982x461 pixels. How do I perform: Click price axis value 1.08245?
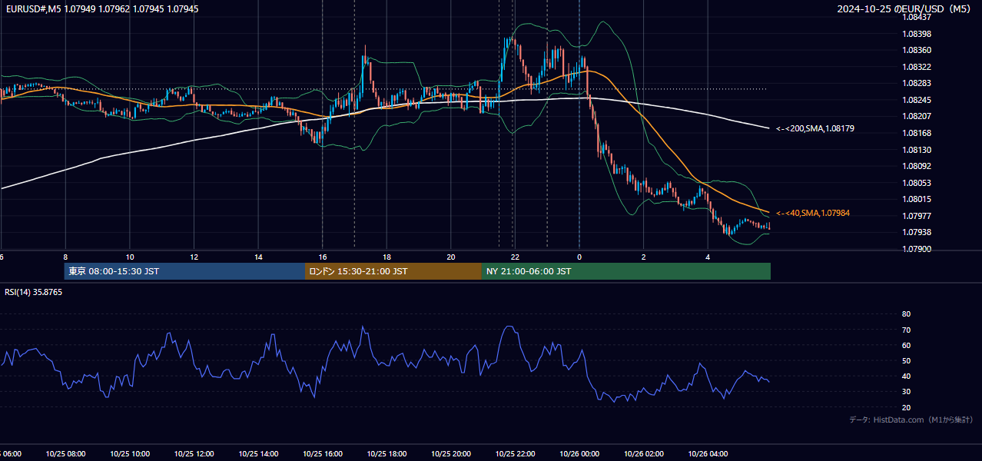[x=916, y=100]
